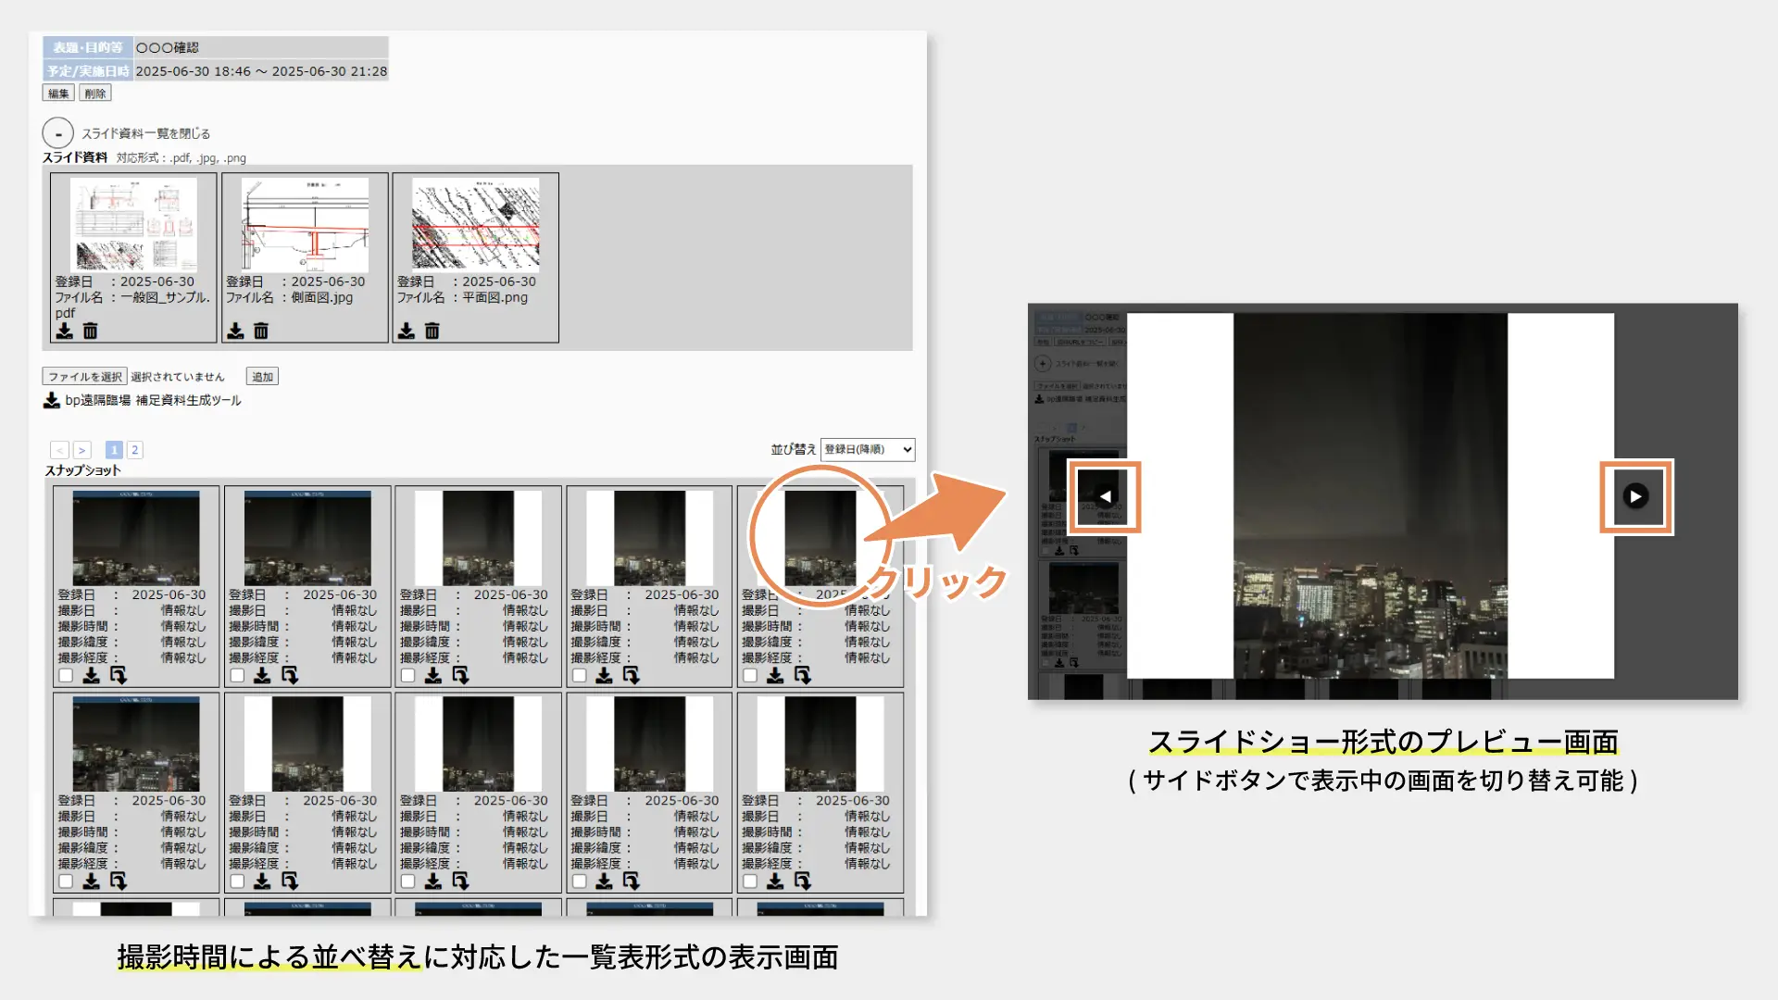The image size is (1778, 1000).
Task: Download the 側面図.jpg slide file
Action: click(235, 331)
